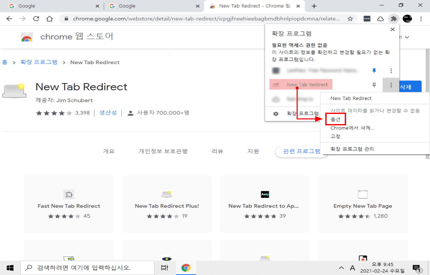Select the 관련 프로그램 tab

point(301,151)
